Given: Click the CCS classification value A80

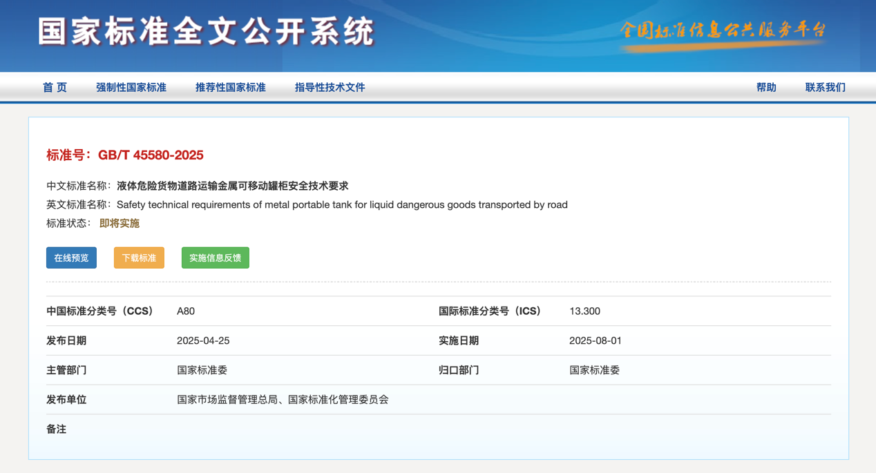Looking at the screenshot, I should pos(186,311).
